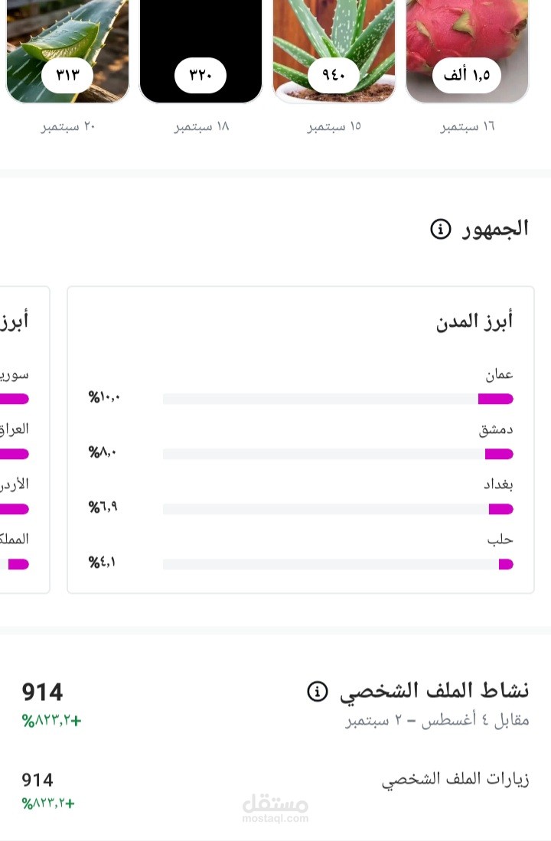Select the بغداد city bar
The height and width of the screenshot is (841, 551).
point(337,509)
